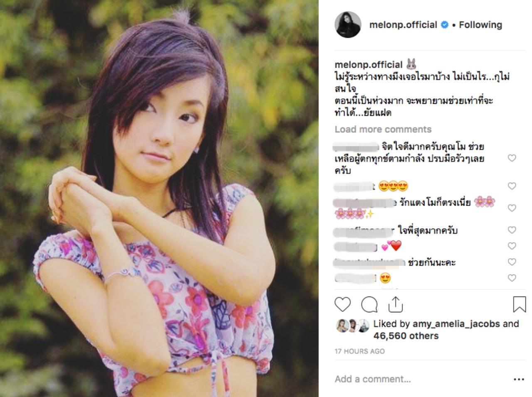Toggle the Following status button
Screen dimensions: 532x397
point(480,25)
